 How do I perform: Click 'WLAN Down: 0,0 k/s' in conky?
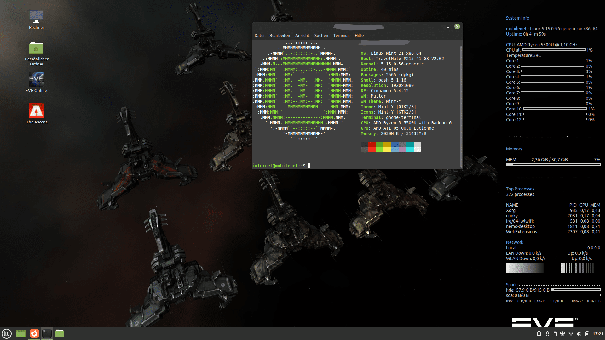coord(526,258)
